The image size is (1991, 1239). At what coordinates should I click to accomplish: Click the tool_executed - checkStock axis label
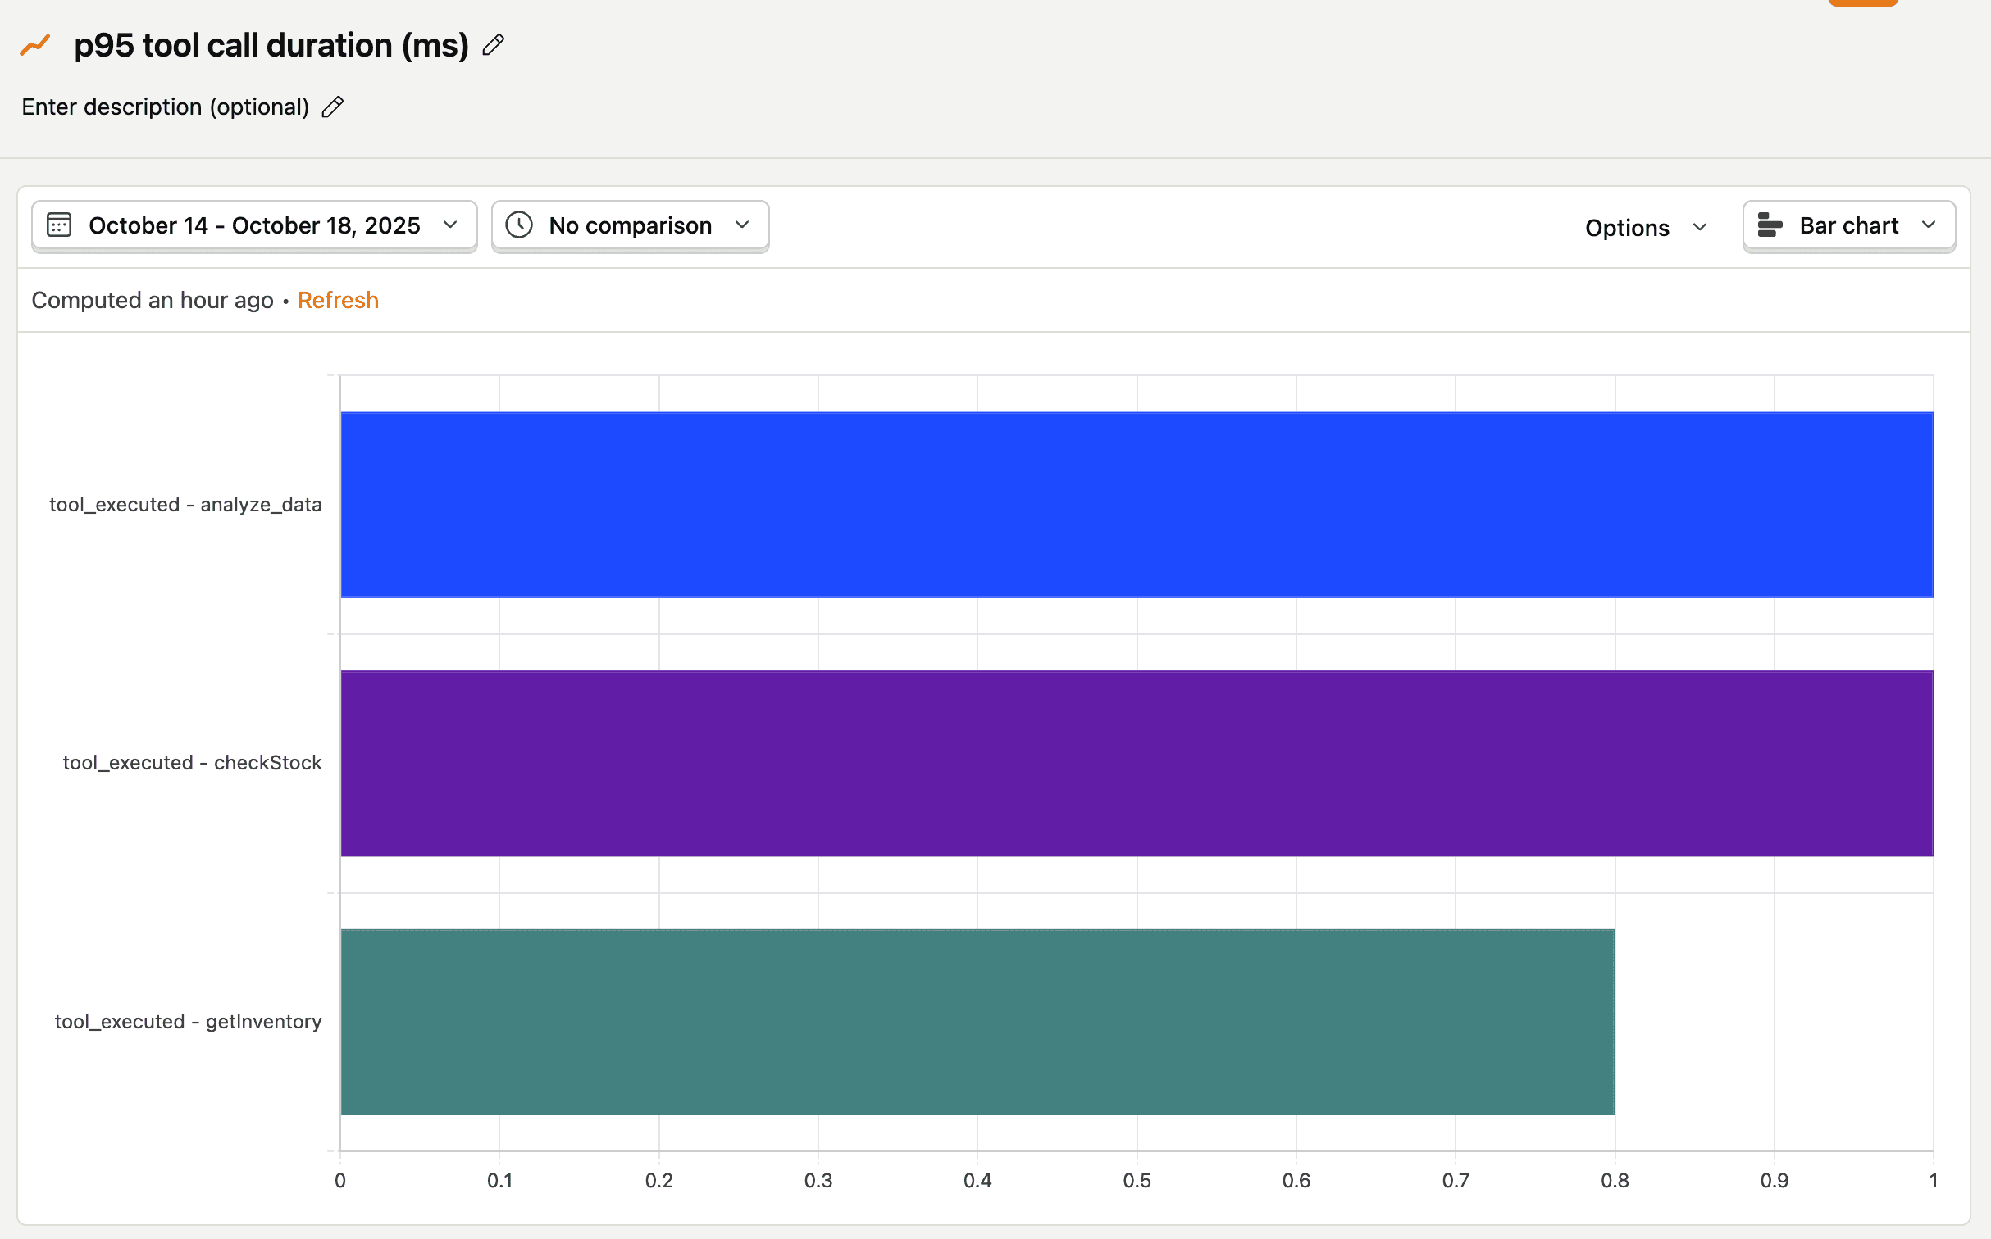(x=192, y=763)
